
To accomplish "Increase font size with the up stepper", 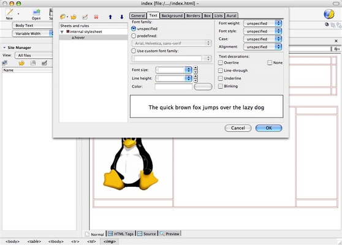I will pos(196,68).
